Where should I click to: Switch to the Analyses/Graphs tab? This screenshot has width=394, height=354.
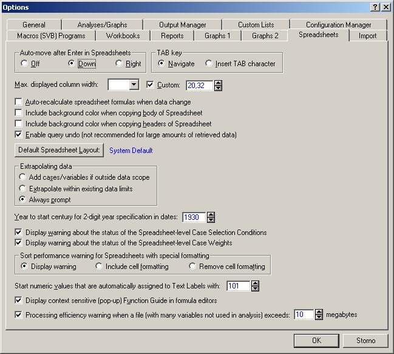(x=102, y=25)
